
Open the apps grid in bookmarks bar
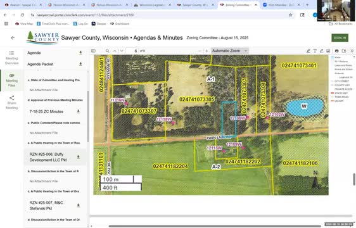pyautogui.click(x=6, y=23)
